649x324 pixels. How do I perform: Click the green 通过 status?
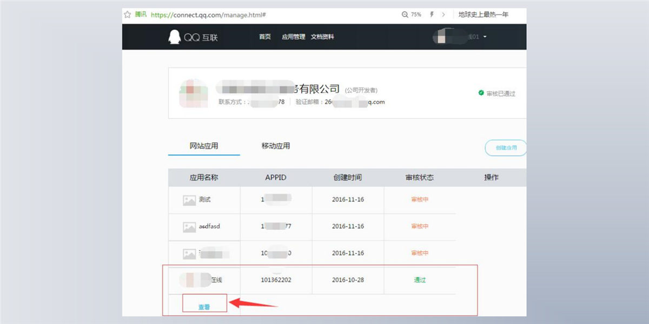[420, 280]
